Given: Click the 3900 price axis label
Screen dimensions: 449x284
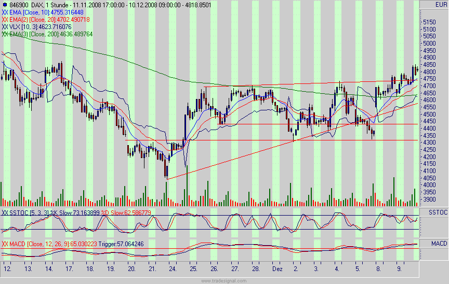Looking at the screenshot, I should pos(429,199).
